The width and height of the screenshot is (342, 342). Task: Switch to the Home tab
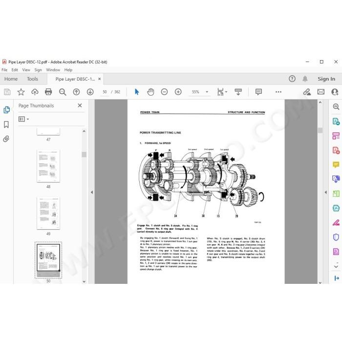click(x=11, y=79)
